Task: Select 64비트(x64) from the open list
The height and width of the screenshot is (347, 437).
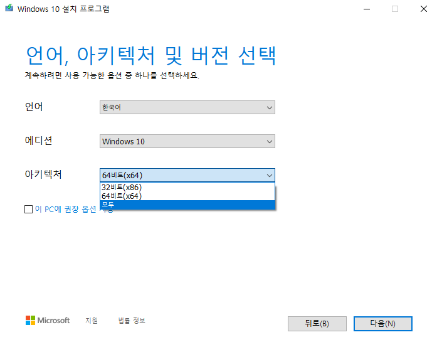Action: (187, 196)
